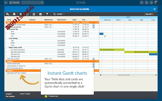Collapse the Some extra stuff checklist
162x101 pixels.
pyautogui.click(x=8, y=47)
